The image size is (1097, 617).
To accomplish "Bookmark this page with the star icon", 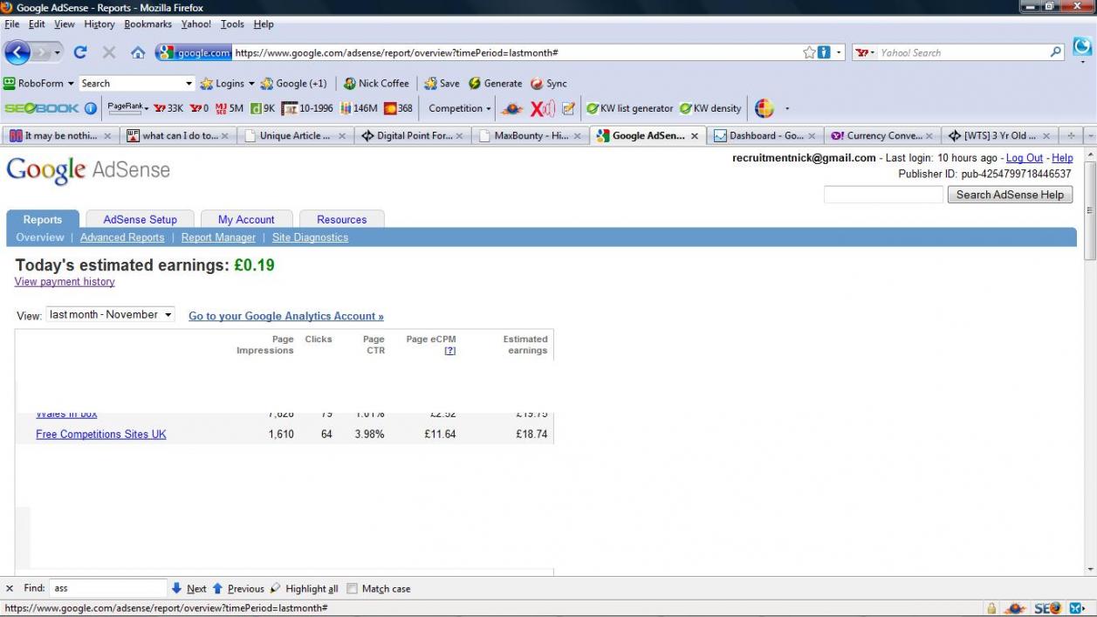I will (810, 52).
